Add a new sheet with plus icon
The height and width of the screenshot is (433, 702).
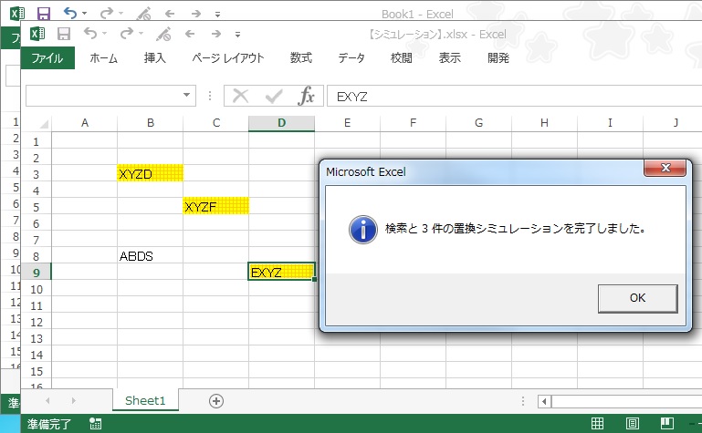(x=216, y=400)
